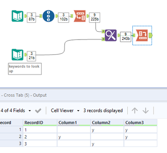
Task: Click the Find Replace output anchor
Action: click(x=119, y=35)
